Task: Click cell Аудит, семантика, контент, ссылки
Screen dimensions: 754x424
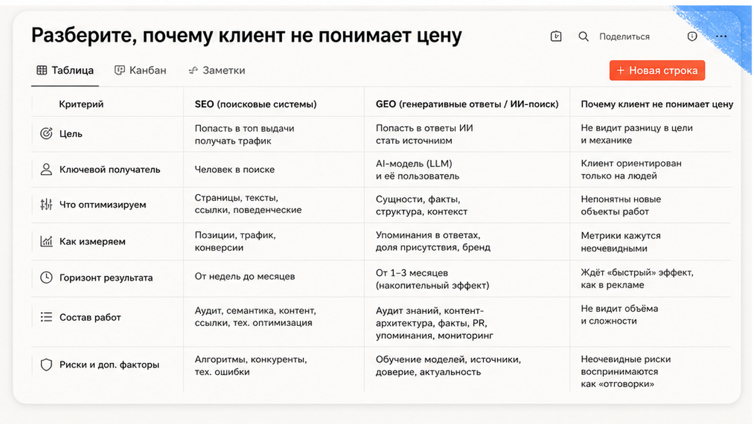Action: (x=255, y=317)
